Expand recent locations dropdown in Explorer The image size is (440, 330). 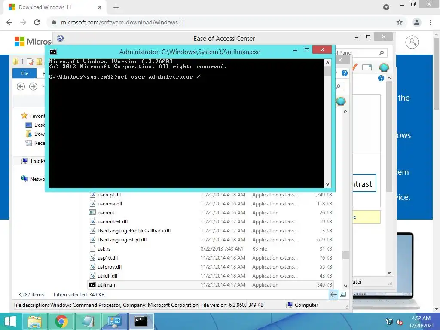point(43,86)
